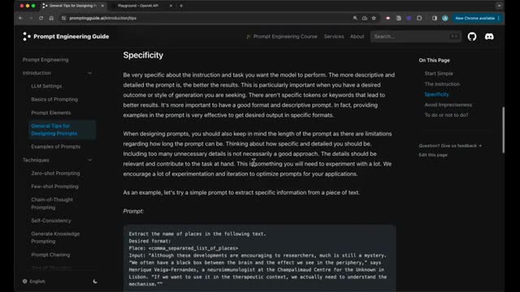The image size is (520, 292).
Task: Toggle dark mode with the moon icon
Action: pos(95,281)
